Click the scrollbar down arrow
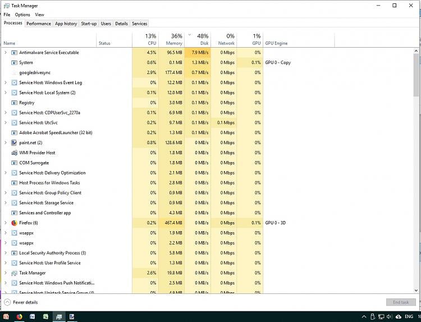 (x=416, y=291)
